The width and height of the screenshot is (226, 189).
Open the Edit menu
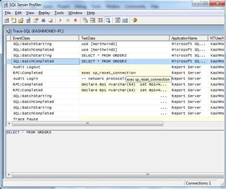(x=18, y=13)
